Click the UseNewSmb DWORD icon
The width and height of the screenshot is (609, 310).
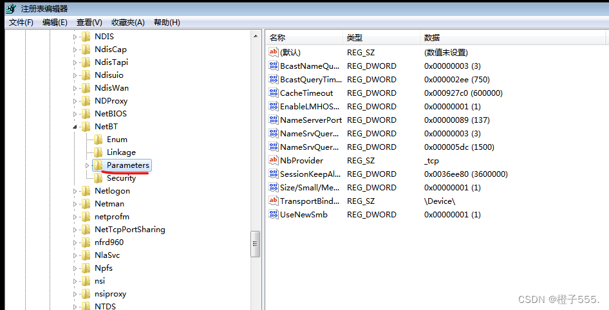pos(274,215)
